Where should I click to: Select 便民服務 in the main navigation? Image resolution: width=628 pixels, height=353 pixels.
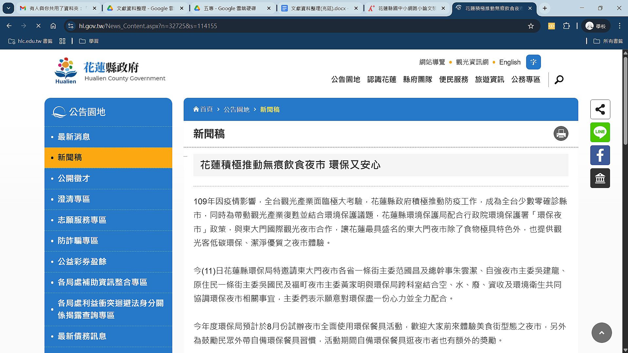coord(453,80)
